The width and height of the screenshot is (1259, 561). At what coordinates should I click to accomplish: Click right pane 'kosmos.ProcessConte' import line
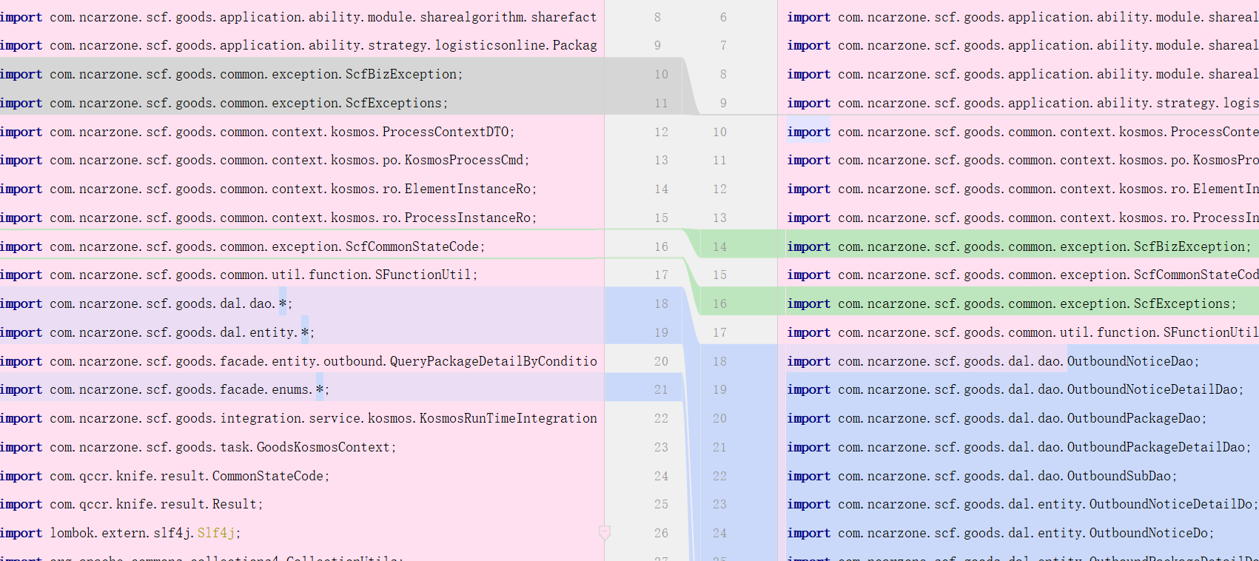pos(1022,132)
